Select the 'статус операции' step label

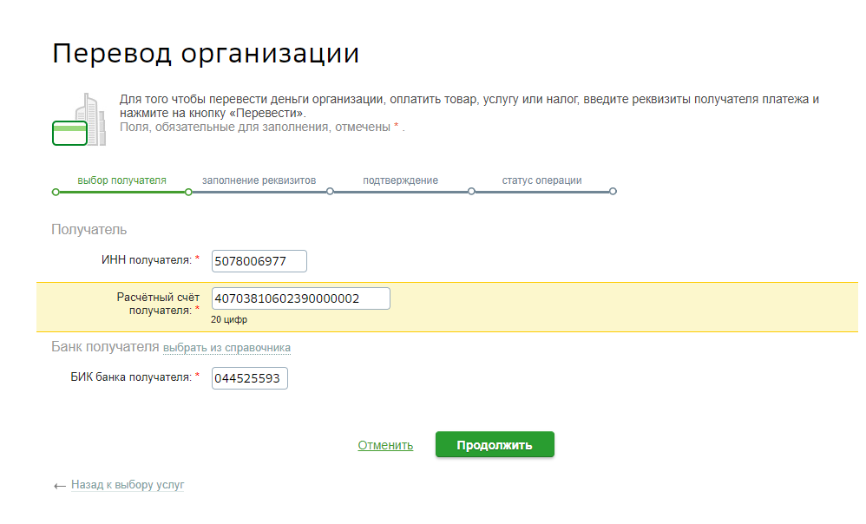point(541,180)
